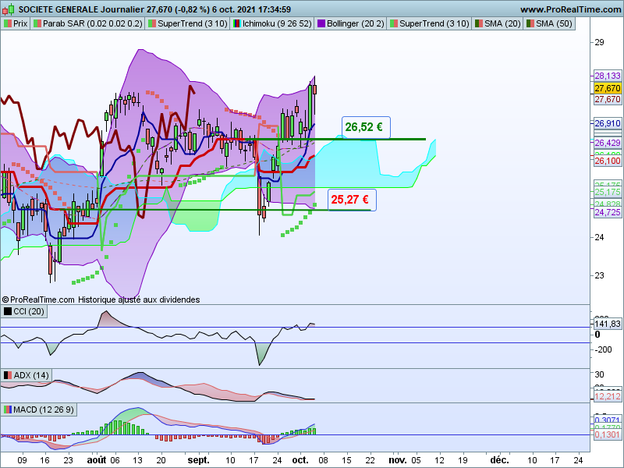Click the -200 CCI axis tick
The width and height of the screenshot is (624, 468).
coord(603,349)
